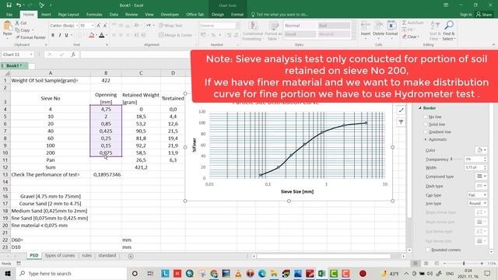498x280 pixels.
Task: Click Format as Table icon
Action: point(273,26)
